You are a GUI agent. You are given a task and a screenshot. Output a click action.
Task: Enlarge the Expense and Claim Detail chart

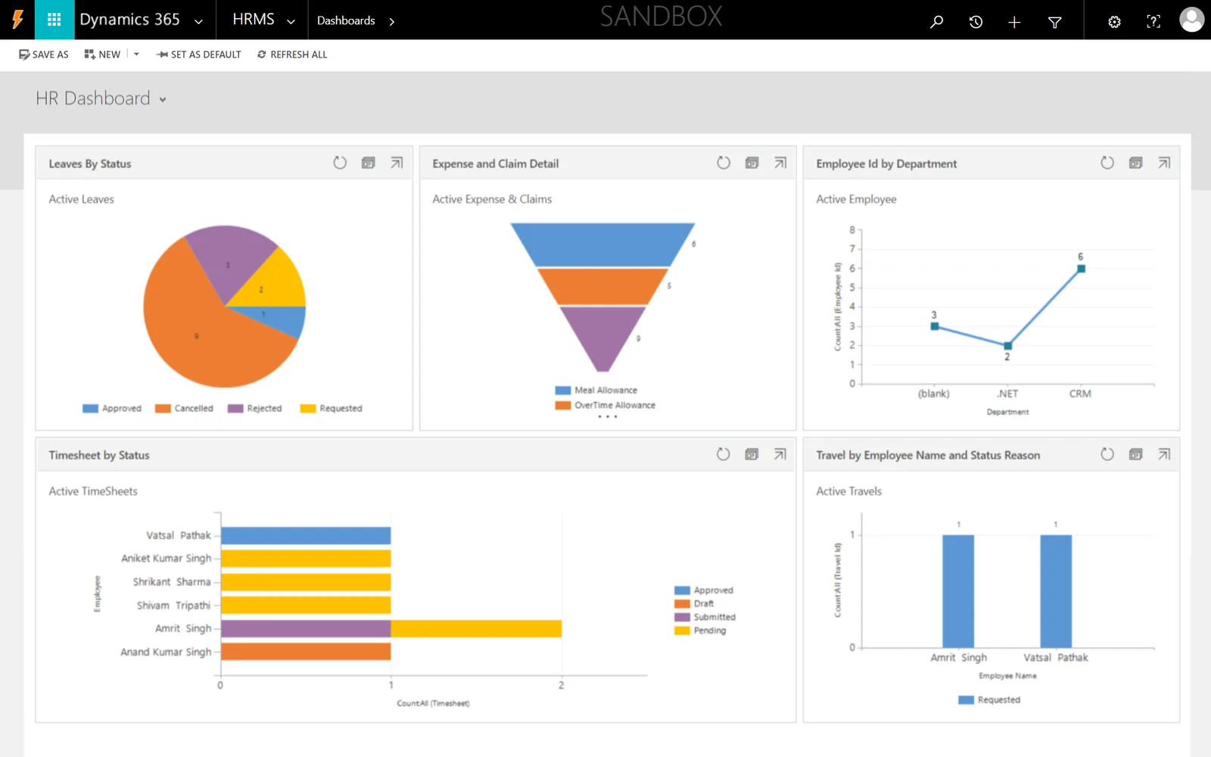coord(780,163)
